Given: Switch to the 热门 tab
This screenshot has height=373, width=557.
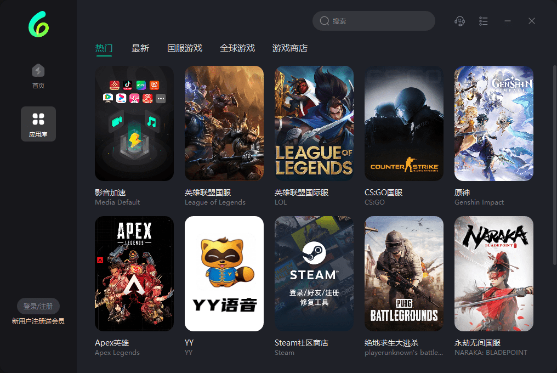Looking at the screenshot, I should click(x=104, y=48).
